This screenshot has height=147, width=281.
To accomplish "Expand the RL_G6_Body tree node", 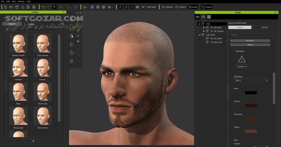I will pos(204,27).
